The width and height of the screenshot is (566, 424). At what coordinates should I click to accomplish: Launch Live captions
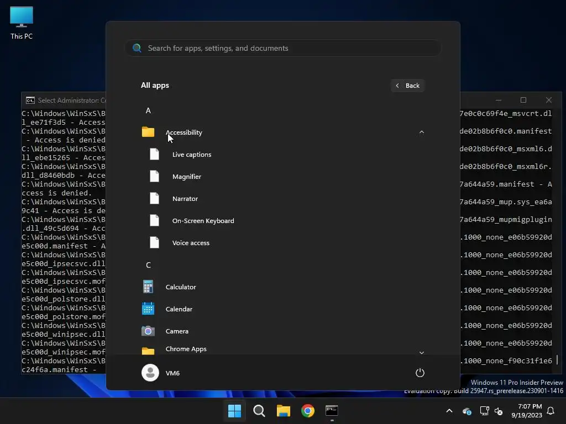pos(192,155)
